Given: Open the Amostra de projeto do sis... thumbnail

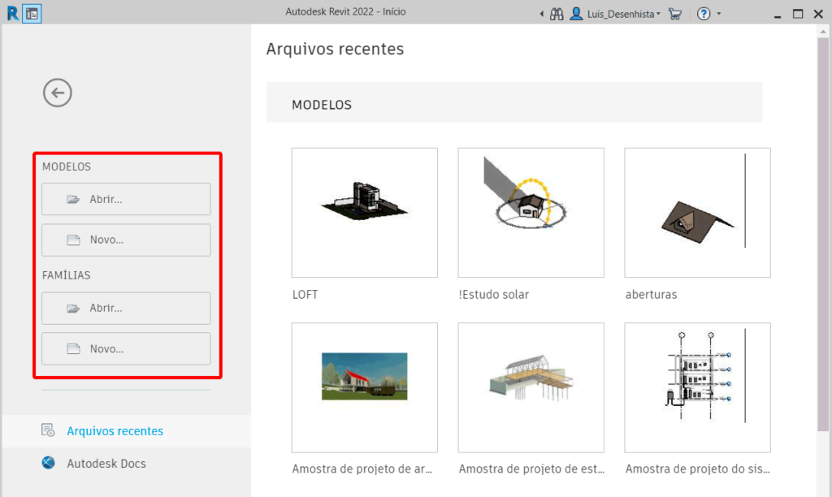Looking at the screenshot, I should tap(698, 387).
